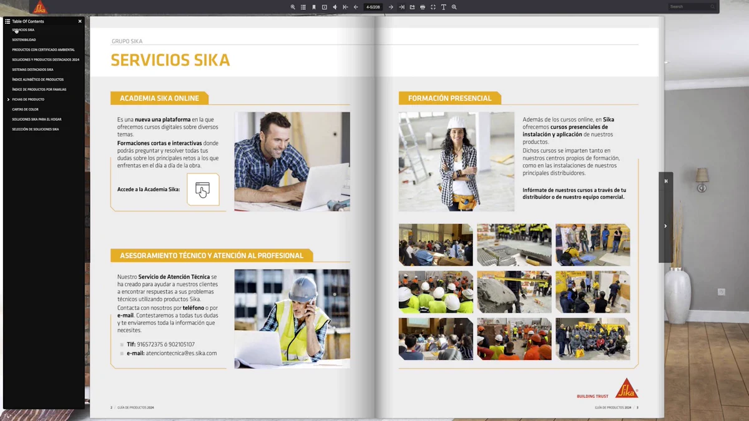Image resolution: width=749 pixels, height=421 pixels.
Task: Mute the page flip sound
Action: tap(335, 7)
